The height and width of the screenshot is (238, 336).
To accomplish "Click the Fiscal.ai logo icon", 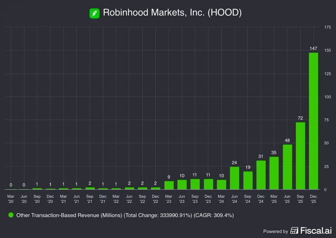I will [x=294, y=231].
